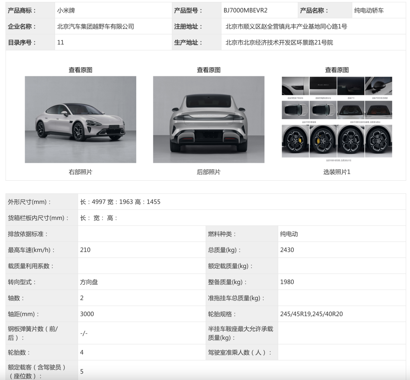This screenshot has width=410, height=380.
Task: Select tire spec '245/45R19,245/40R20'
Action: click(311, 314)
